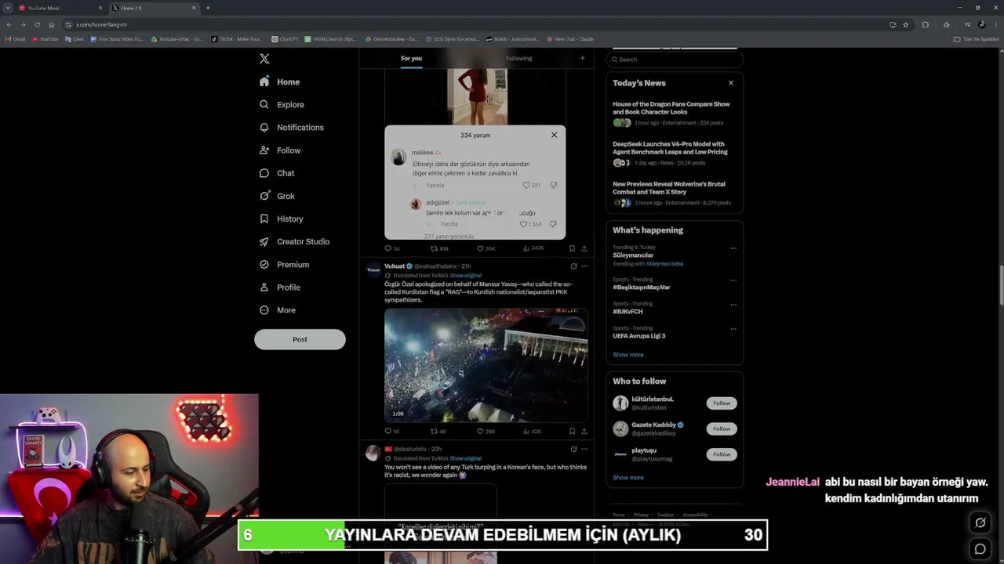Follow playtuşu
Screen dimensions: 1004x564
point(722,454)
